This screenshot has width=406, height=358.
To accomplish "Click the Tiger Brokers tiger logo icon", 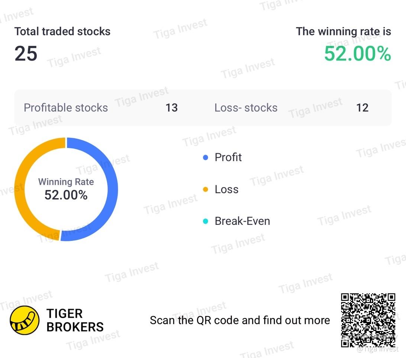I will (x=25, y=320).
